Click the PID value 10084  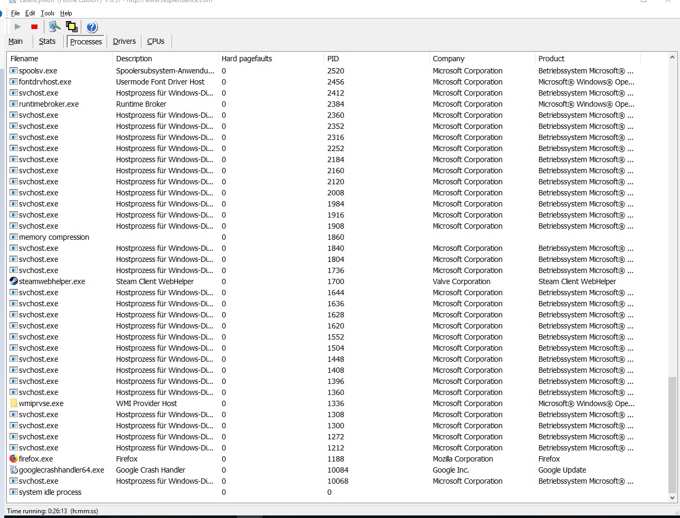pyautogui.click(x=338, y=470)
